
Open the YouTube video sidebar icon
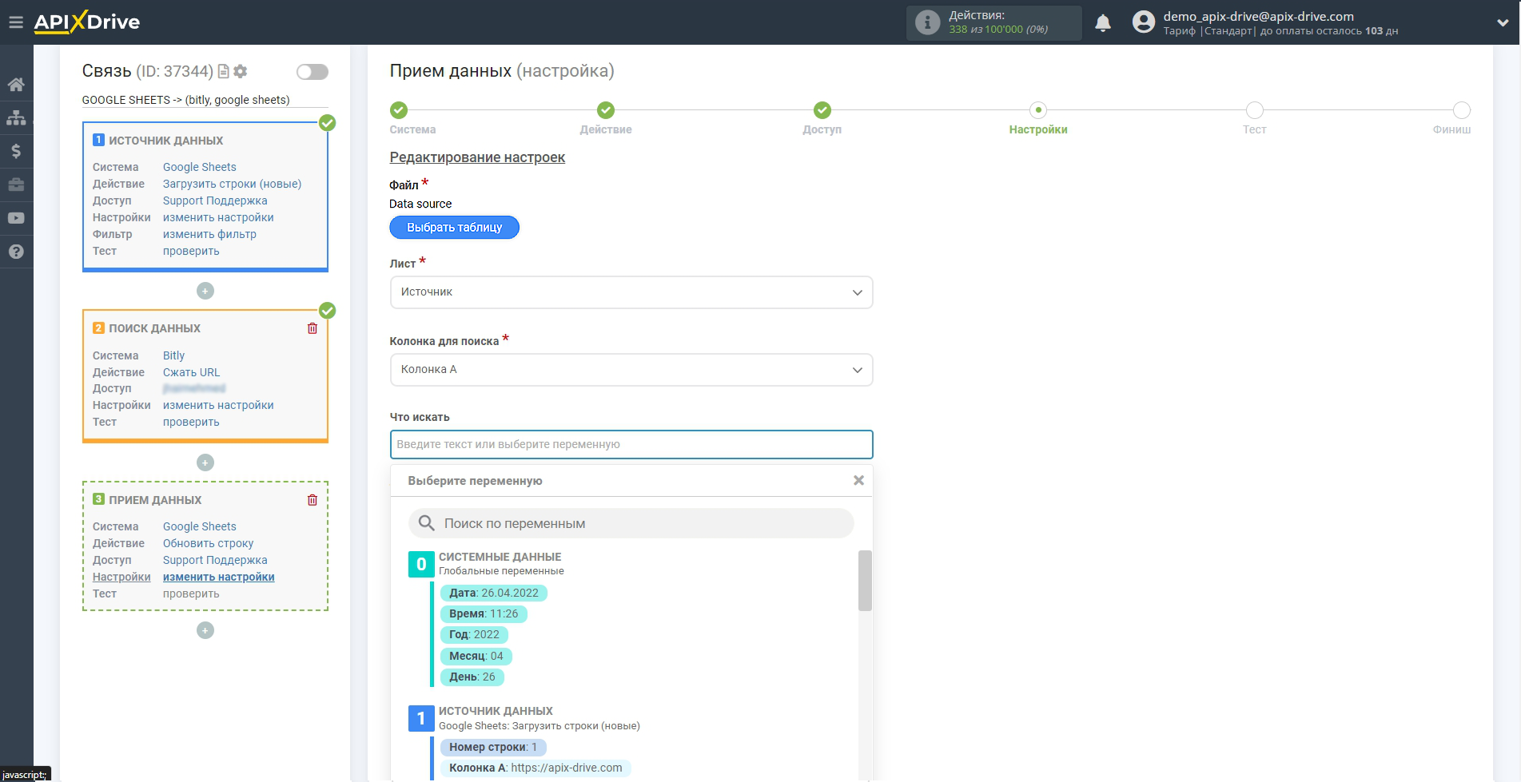(16, 218)
